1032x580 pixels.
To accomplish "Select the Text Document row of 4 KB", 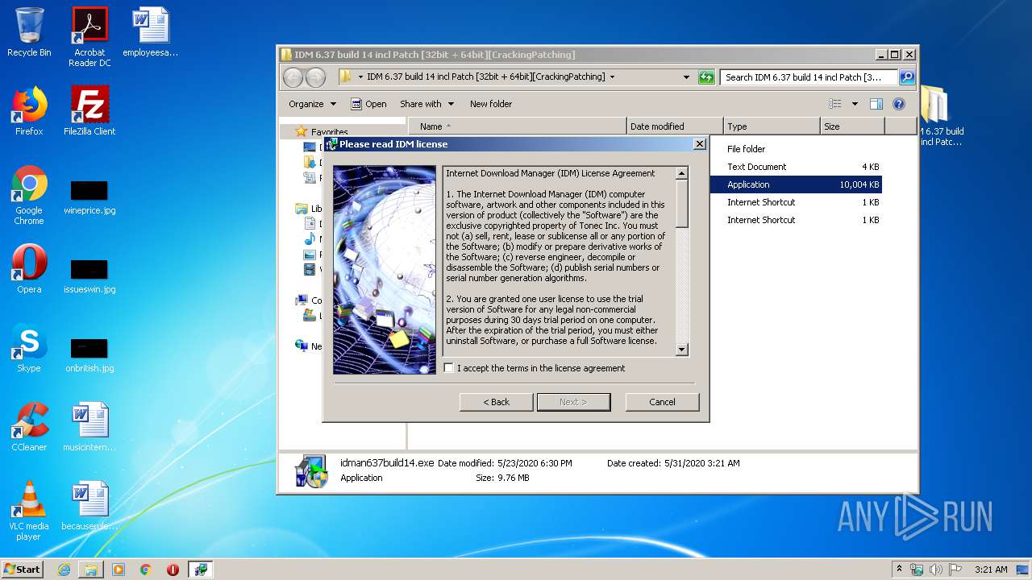I will click(x=795, y=167).
